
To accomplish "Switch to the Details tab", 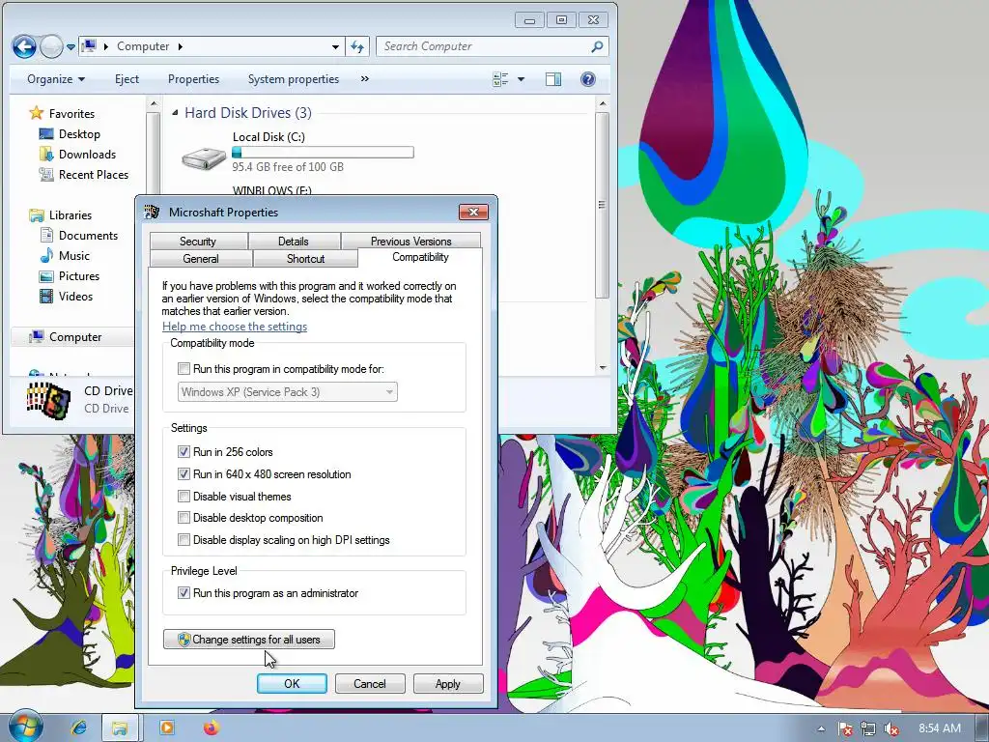I will pos(294,241).
